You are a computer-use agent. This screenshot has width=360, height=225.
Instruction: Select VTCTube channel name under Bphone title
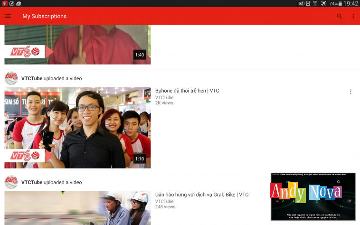tap(164, 97)
